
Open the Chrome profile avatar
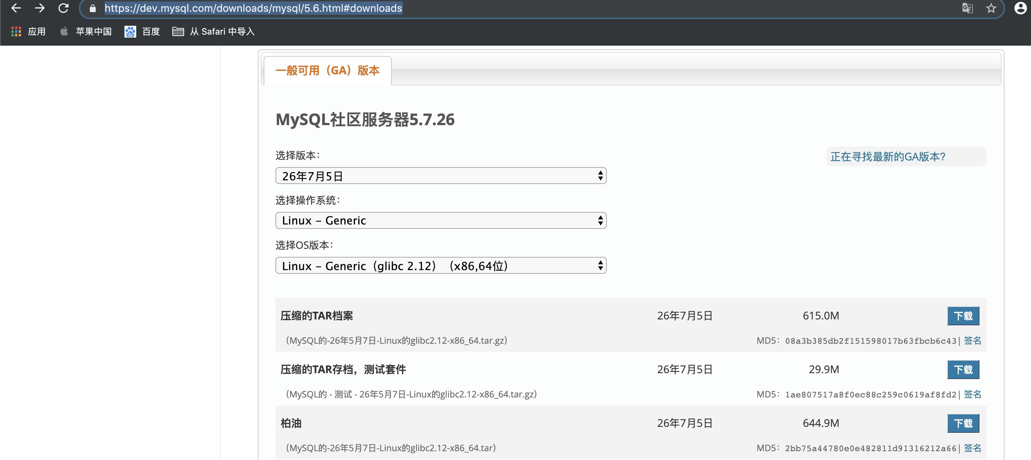(1021, 8)
